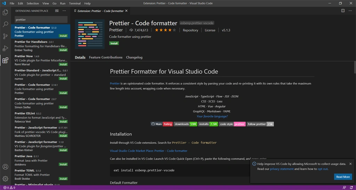
Task: Close the Prettier extension tab
Action: click(127, 11)
